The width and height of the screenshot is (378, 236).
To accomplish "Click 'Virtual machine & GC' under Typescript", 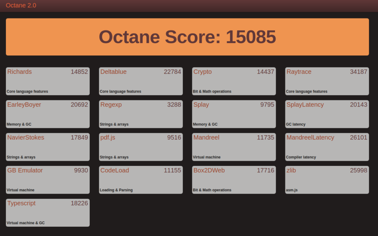I will point(25,223).
